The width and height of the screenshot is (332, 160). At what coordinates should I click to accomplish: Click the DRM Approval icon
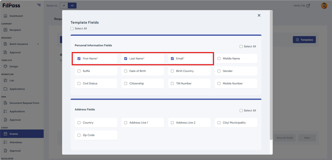click(x=6, y=120)
